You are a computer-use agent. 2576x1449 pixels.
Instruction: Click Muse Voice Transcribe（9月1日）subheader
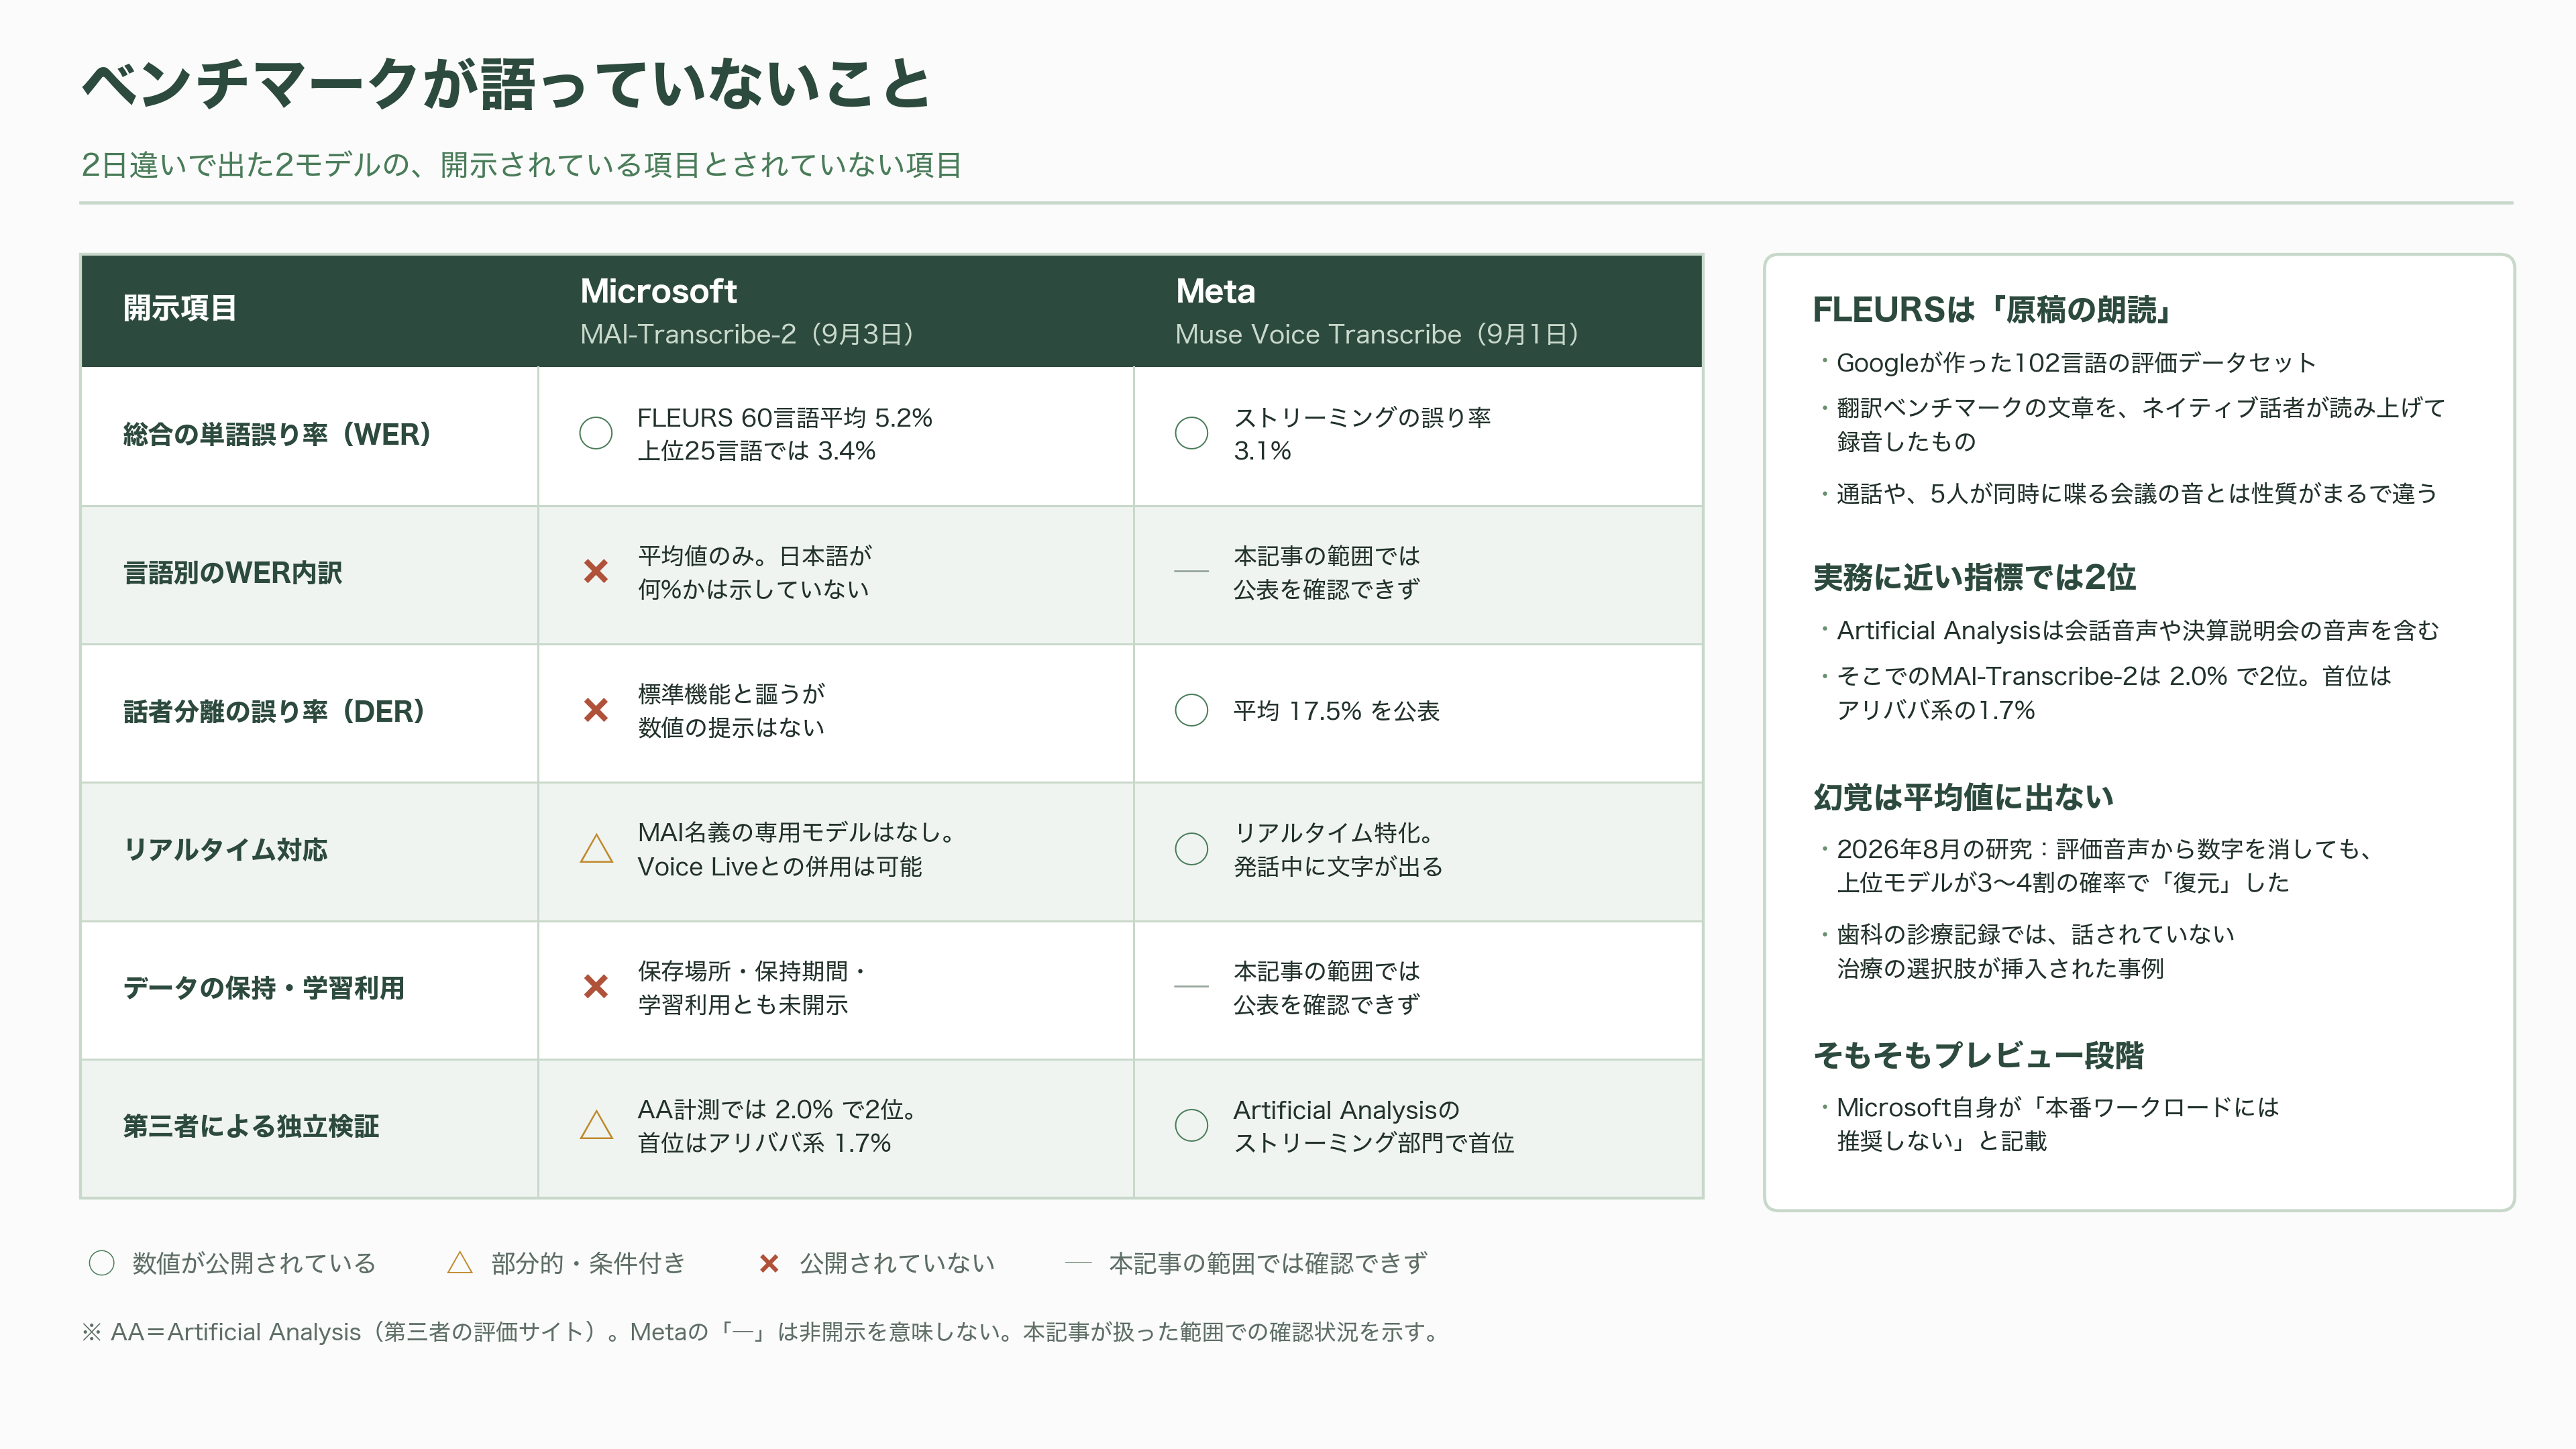(1377, 334)
